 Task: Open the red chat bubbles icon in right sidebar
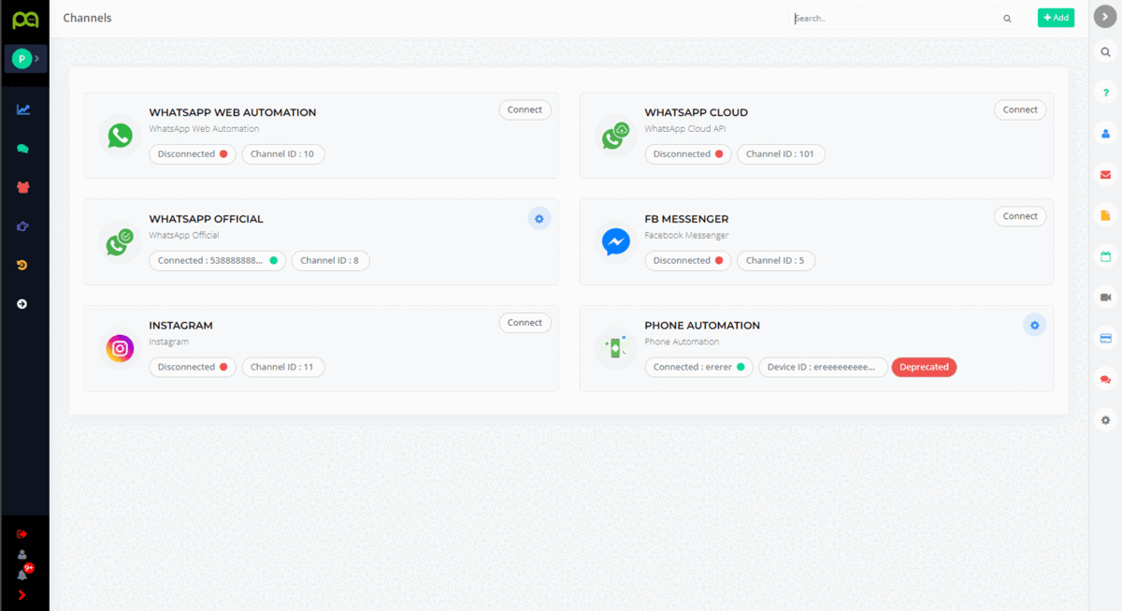[x=1105, y=379]
